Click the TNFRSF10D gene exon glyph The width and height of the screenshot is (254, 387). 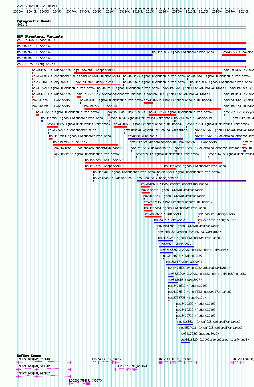point(160,362)
